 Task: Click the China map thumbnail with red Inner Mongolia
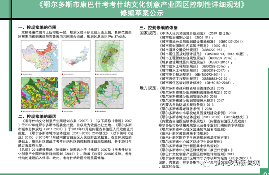tap(39, 56)
